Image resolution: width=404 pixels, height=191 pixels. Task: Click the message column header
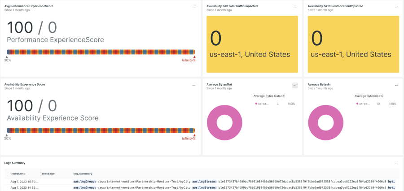click(x=48, y=173)
